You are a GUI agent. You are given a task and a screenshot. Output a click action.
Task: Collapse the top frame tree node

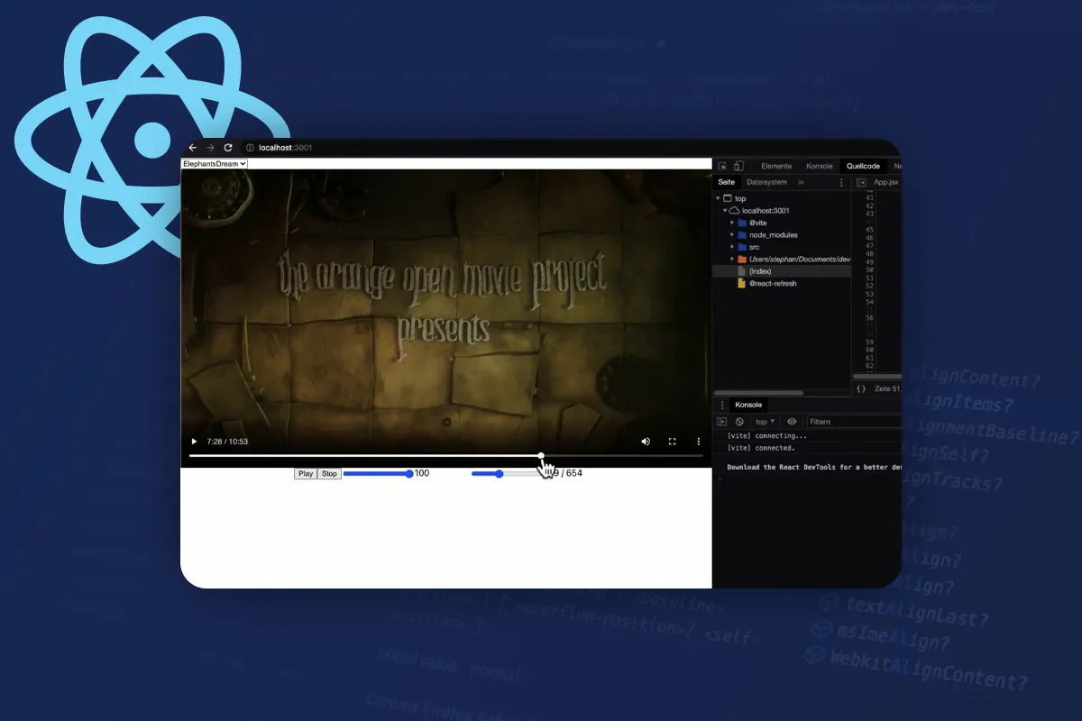[x=719, y=198]
